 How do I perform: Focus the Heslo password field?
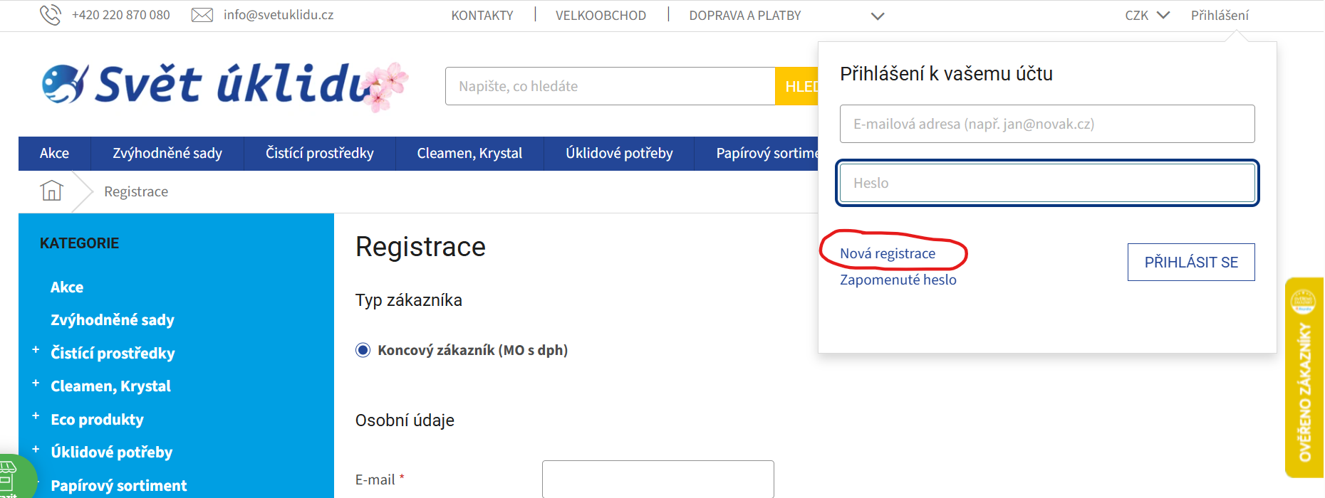point(1046,183)
